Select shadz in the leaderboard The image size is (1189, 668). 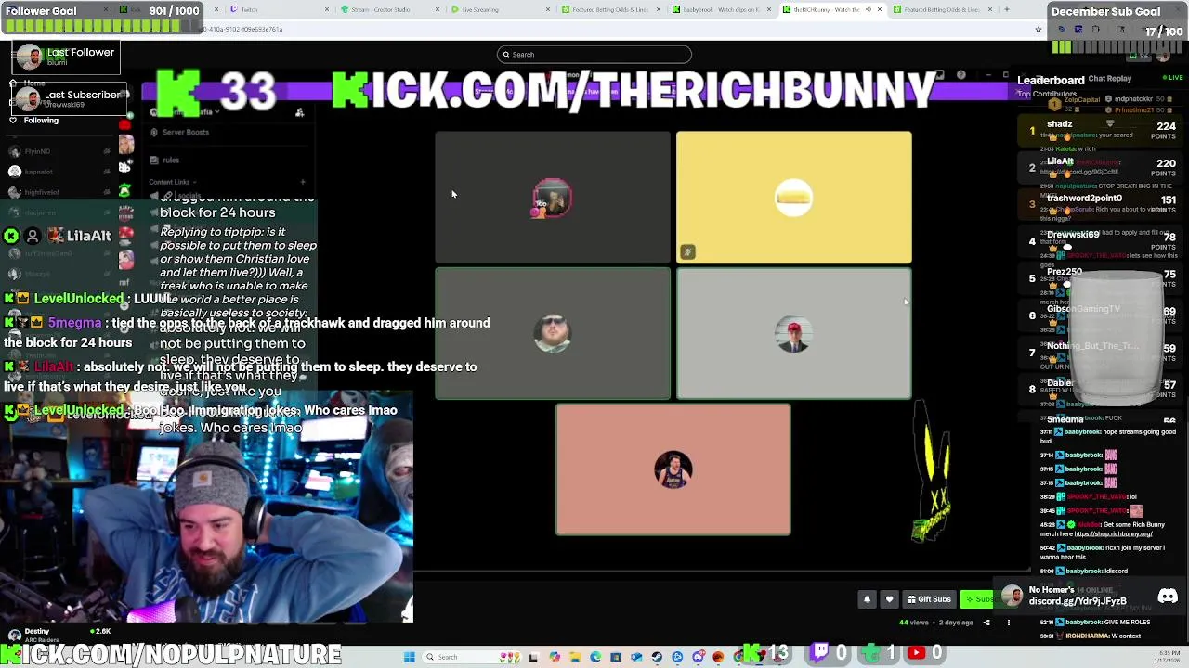point(1102,130)
